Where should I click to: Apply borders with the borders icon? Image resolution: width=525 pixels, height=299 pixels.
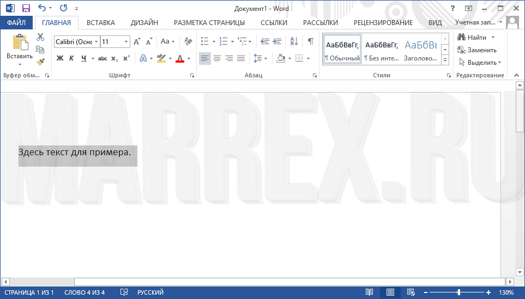coord(299,58)
